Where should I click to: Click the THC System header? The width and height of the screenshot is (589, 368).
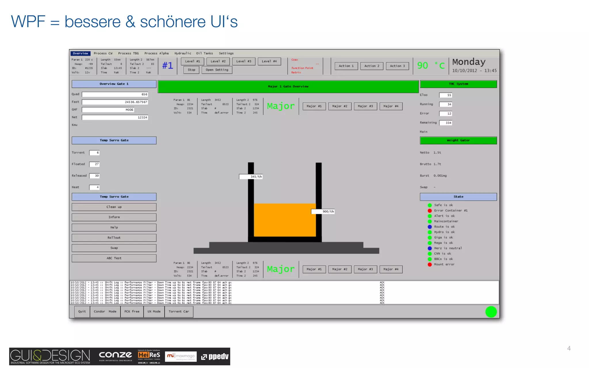tap(458, 84)
